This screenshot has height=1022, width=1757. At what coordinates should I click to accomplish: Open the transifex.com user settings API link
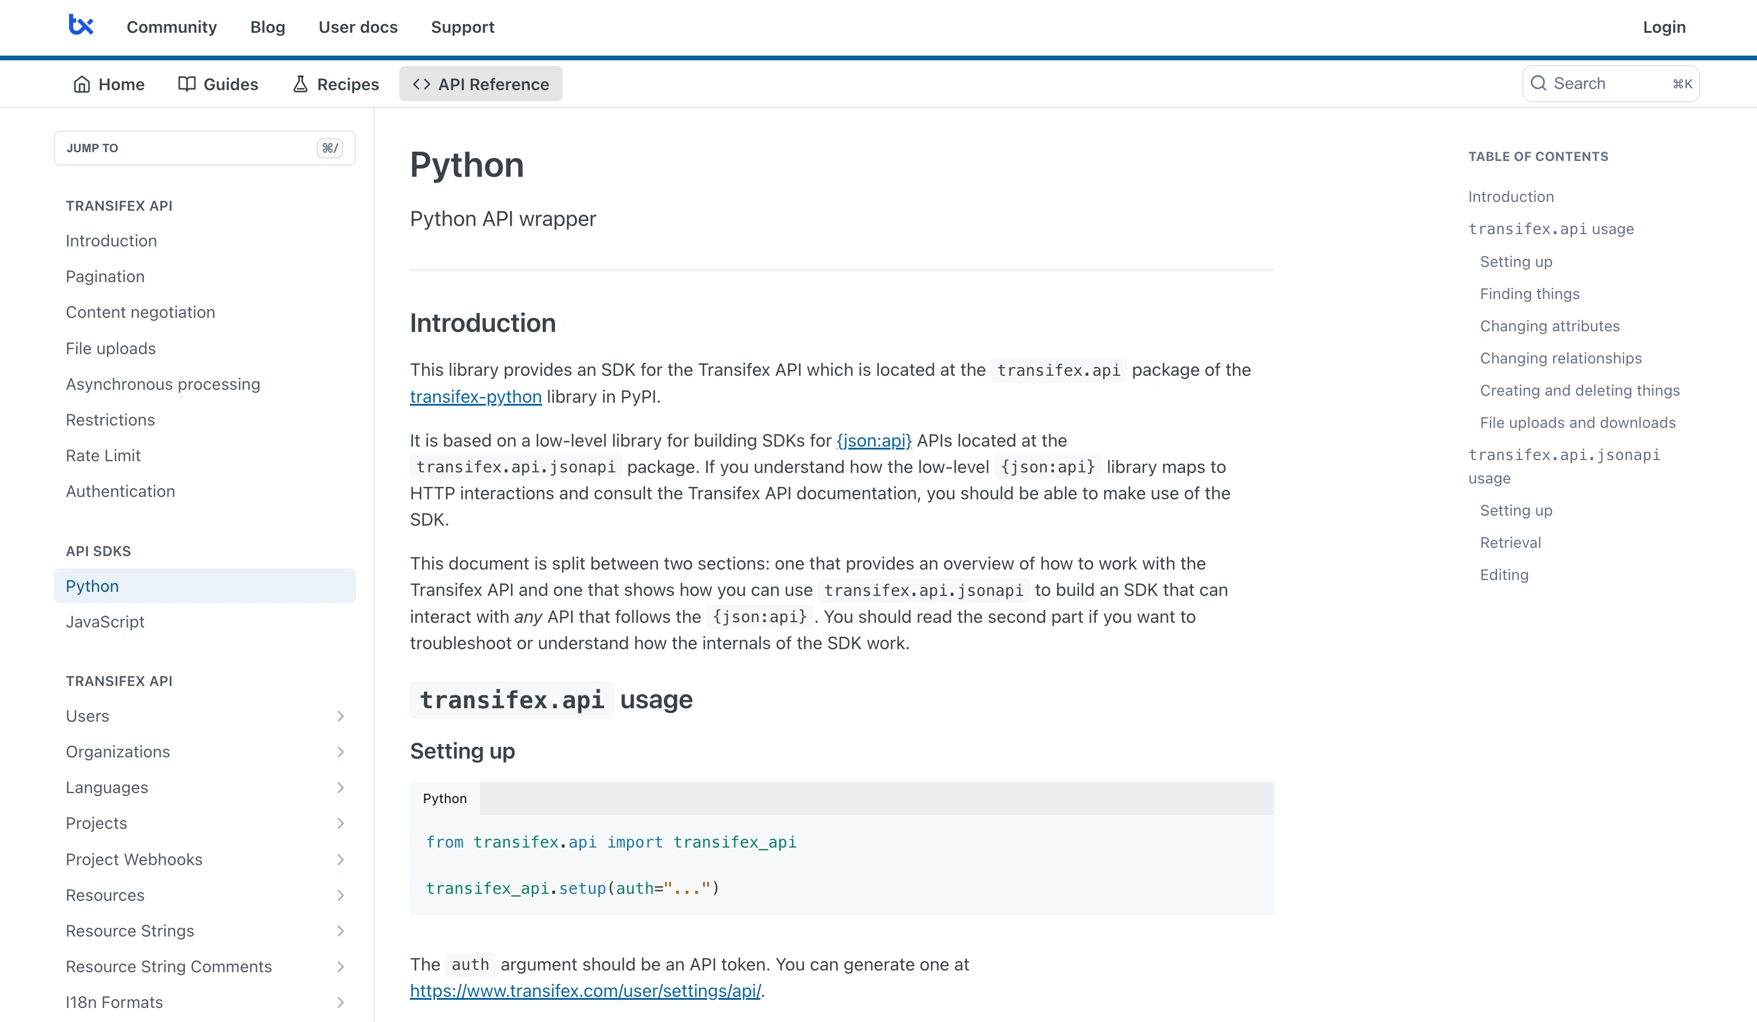pyautogui.click(x=585, y=990)
